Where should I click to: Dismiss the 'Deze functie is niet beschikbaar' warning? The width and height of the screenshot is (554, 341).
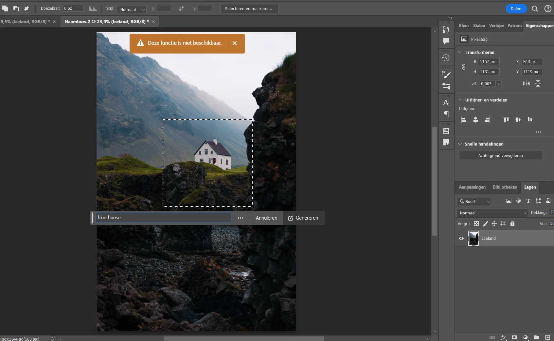click(x=235, y=43)
